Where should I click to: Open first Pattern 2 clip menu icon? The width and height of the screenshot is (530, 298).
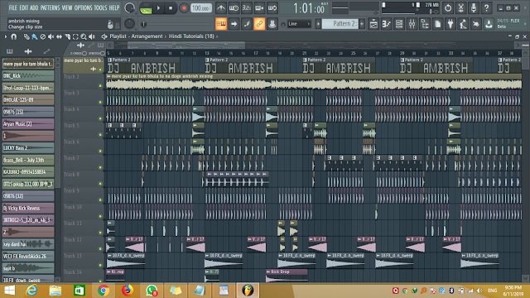109,60
